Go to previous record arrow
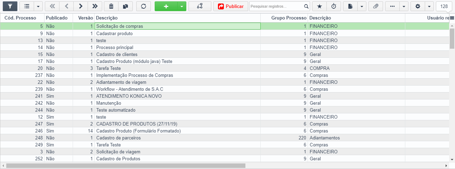 [66, 6]
